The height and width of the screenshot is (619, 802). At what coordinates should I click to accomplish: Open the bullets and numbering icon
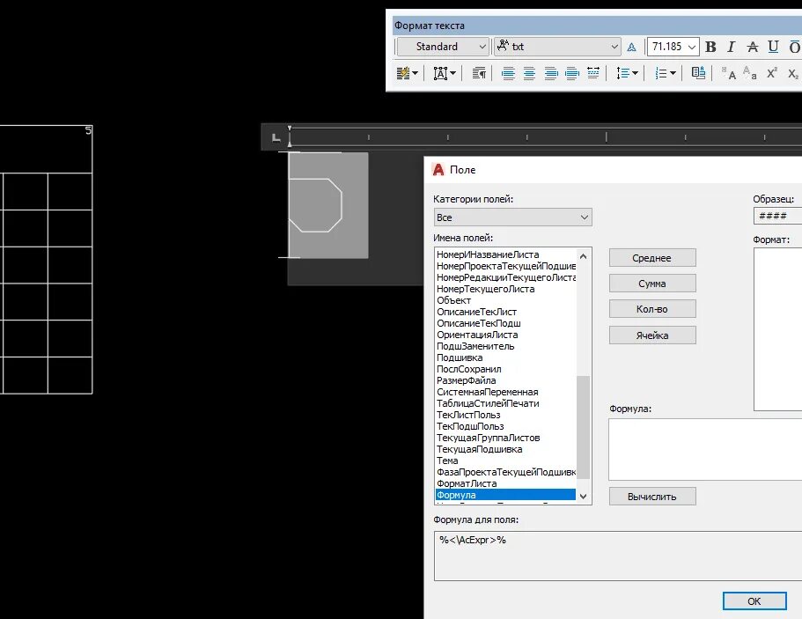(x=661, y=73)
